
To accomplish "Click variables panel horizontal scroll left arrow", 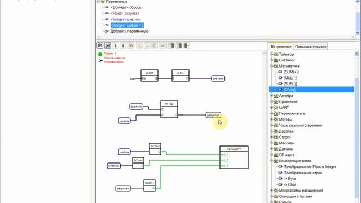I will 99,37.
